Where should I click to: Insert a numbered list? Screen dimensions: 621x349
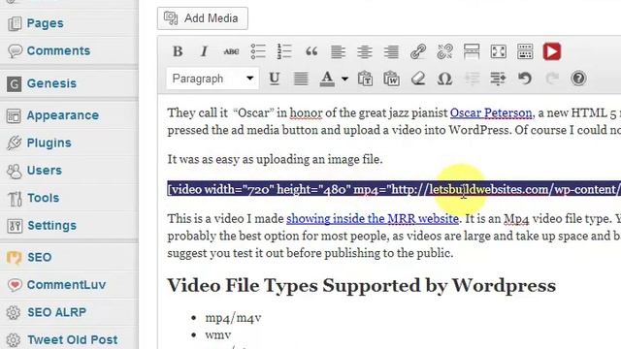[284, 51]
